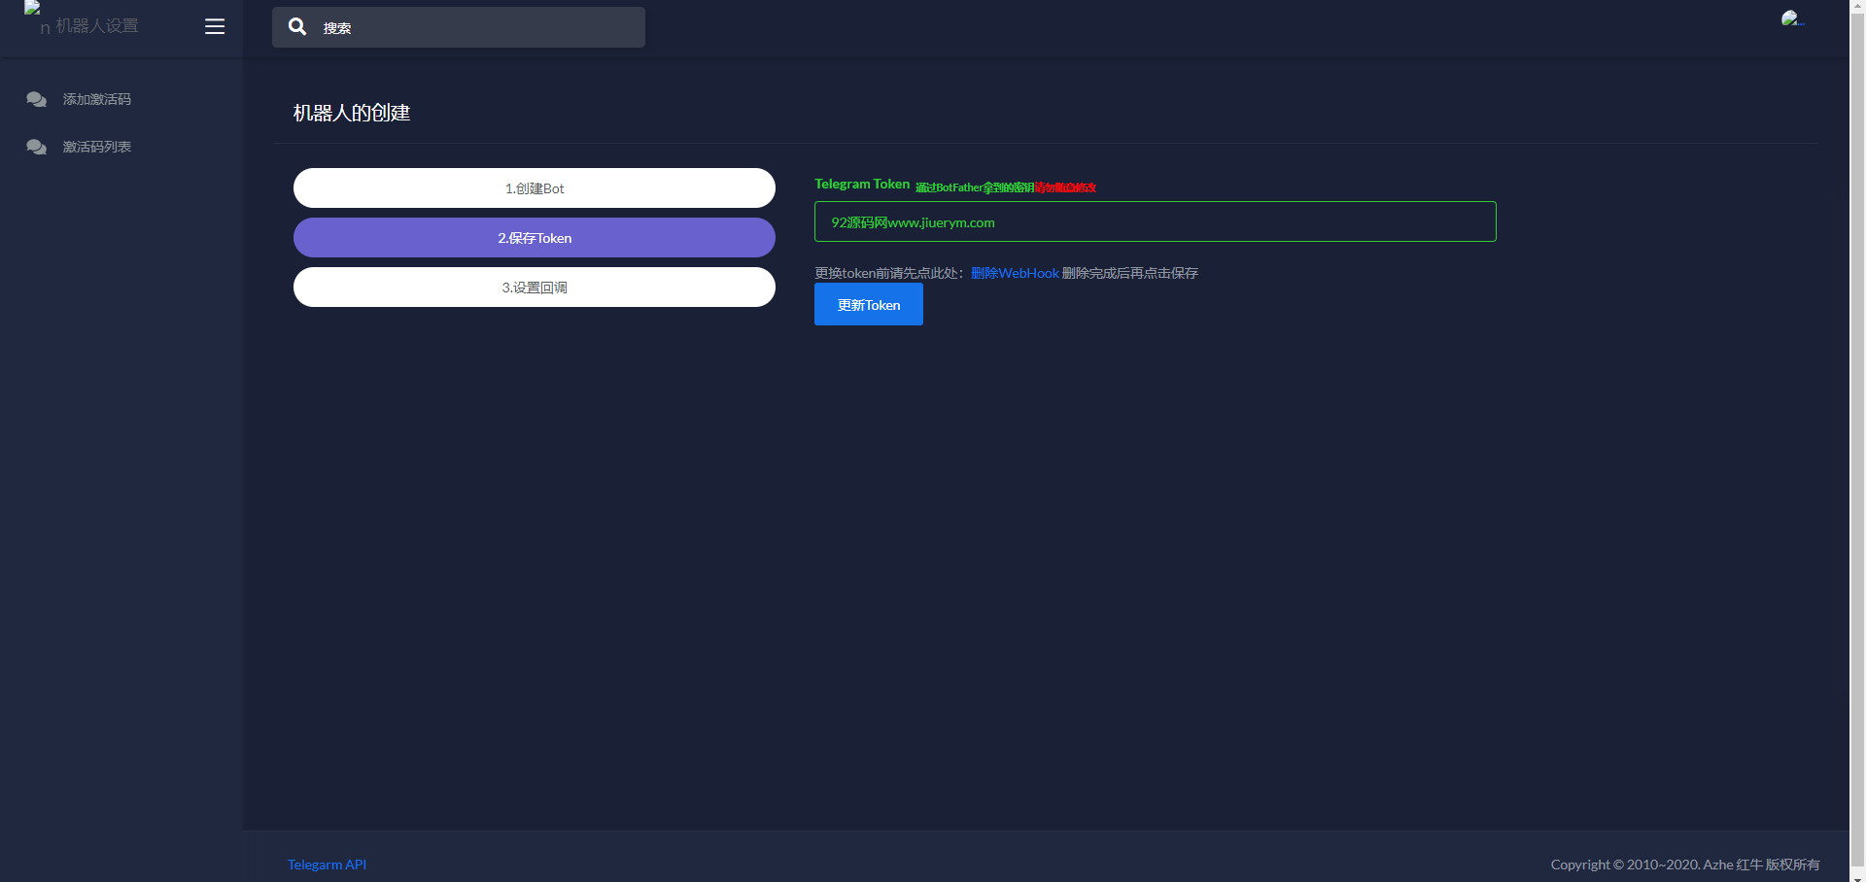Click the 删除WebHook link
Image resolution: width=1866 pixels, height=882 pixels.
1015,273
